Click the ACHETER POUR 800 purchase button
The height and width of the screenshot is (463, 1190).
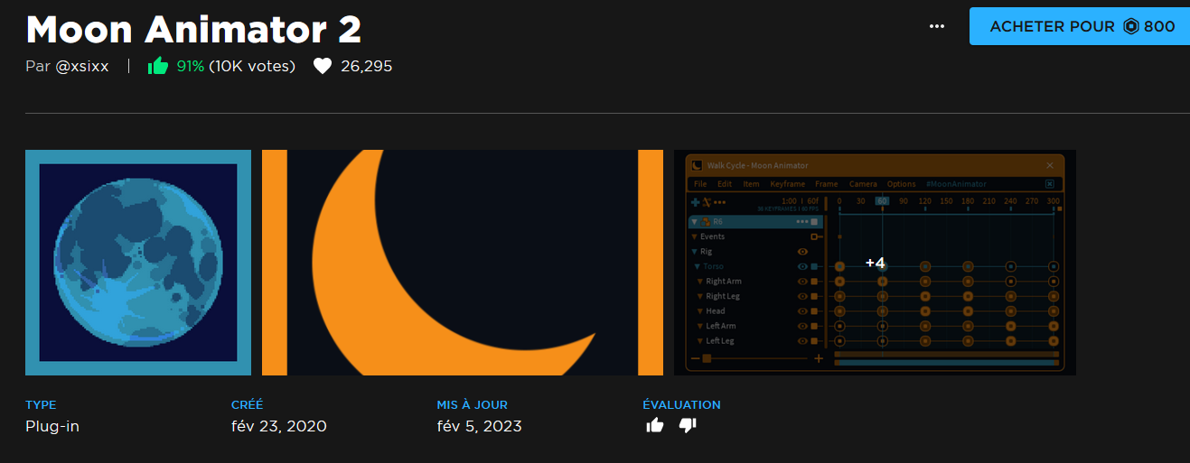[1080, 26]
